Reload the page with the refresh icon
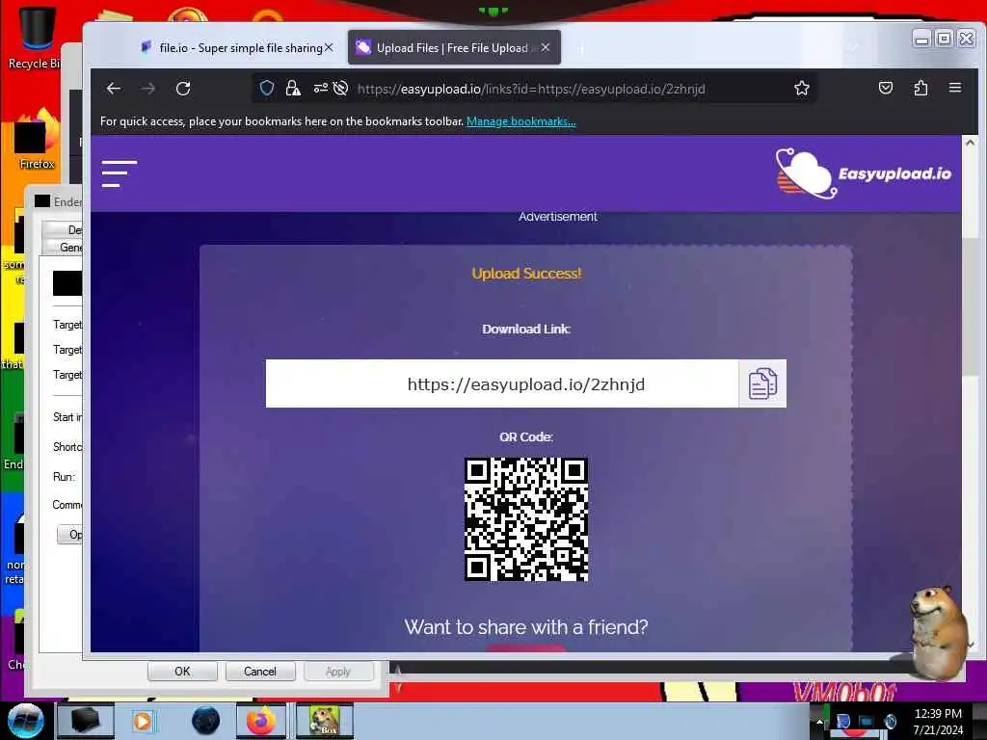Viewport: 987px width, 740px height. click(x=183, y=89)
